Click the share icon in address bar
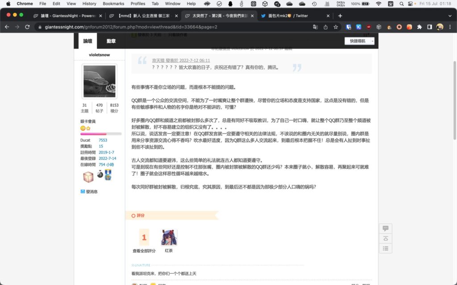The width and height of the screenshot is (457, 285). coord(325,27)
